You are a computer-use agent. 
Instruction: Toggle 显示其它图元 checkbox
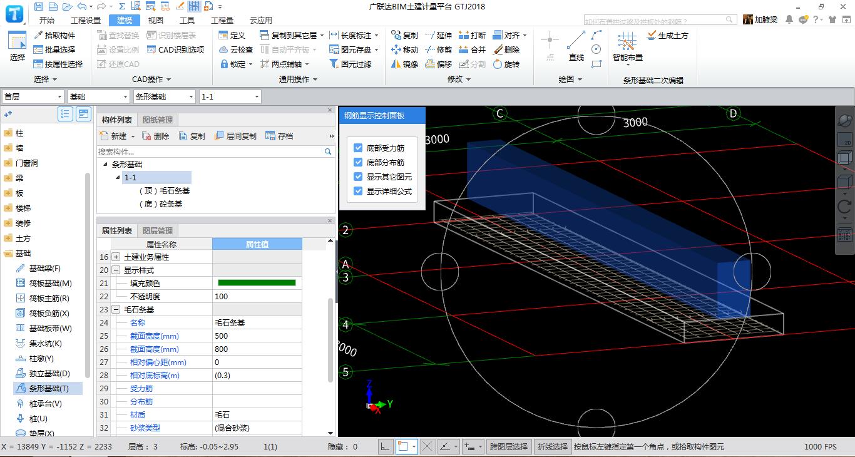(358, 177)
